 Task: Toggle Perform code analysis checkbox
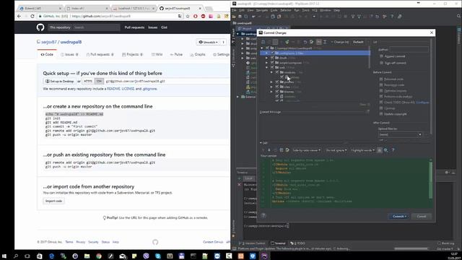381,96
